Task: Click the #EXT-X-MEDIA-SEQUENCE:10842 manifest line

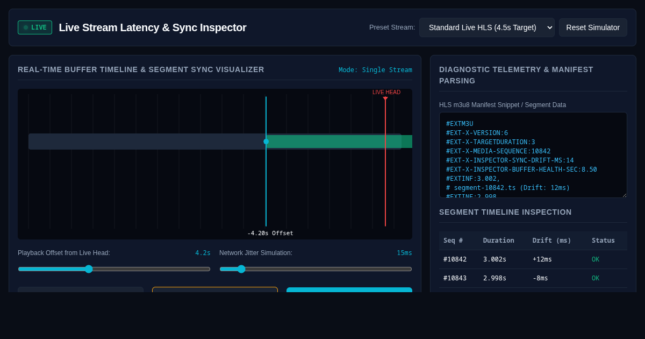Action: (498, 151)
